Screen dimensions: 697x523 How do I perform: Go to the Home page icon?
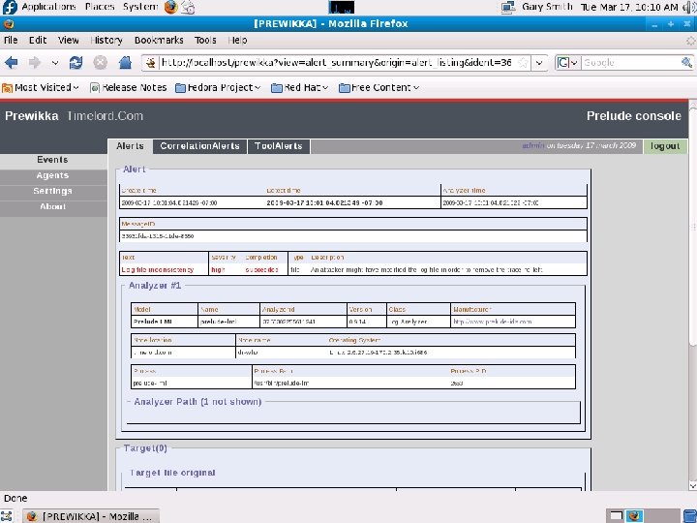125,63
